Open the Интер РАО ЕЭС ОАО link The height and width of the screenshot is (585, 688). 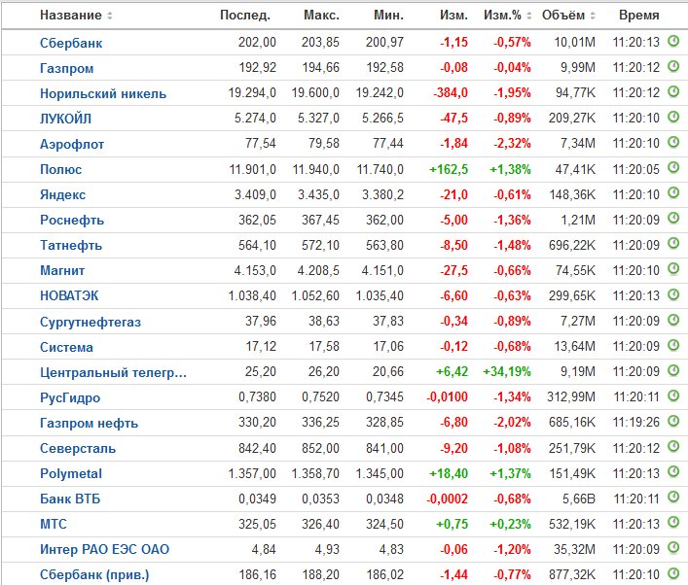pos(105,549)
